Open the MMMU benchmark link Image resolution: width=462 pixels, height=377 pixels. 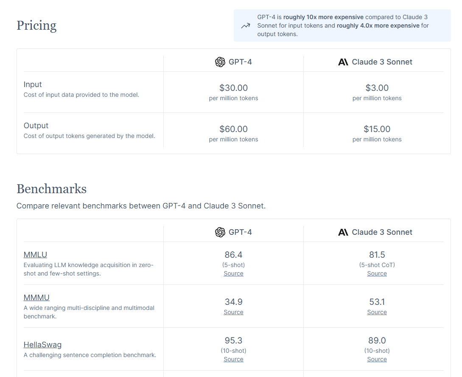coord(36,298)
